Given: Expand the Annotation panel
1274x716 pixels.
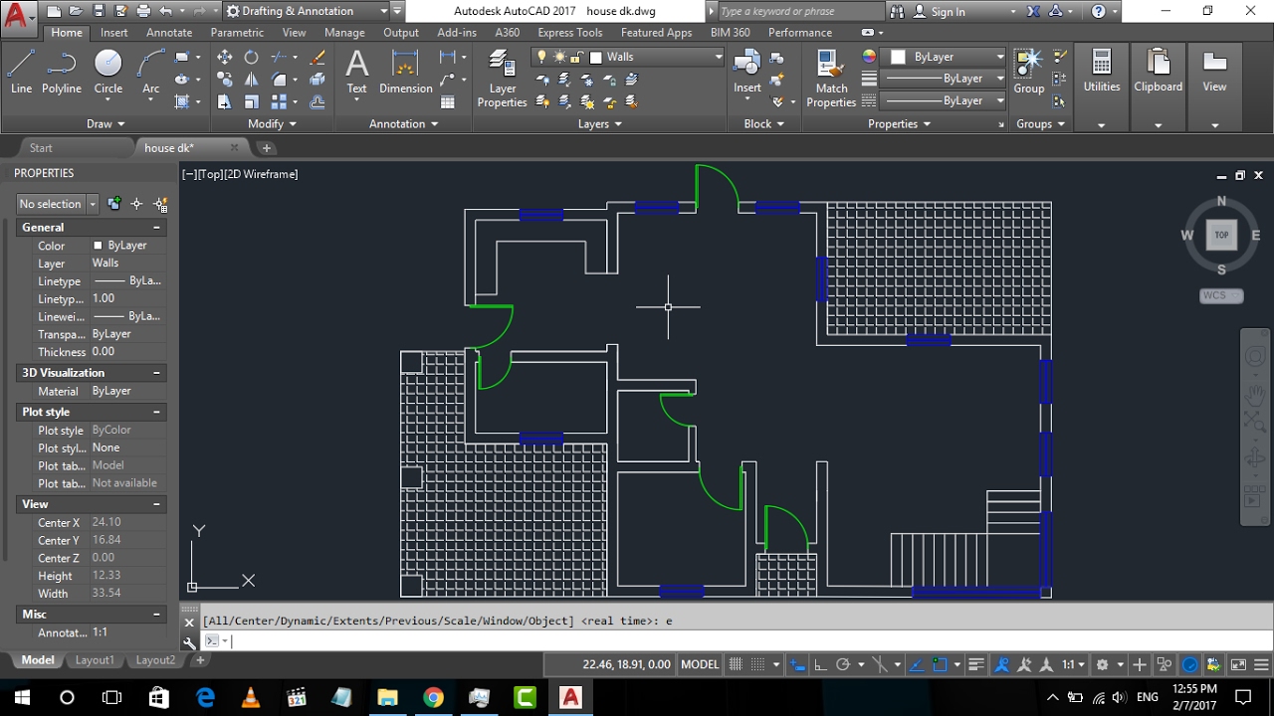Looking at the screenshot, I should 403,124.
